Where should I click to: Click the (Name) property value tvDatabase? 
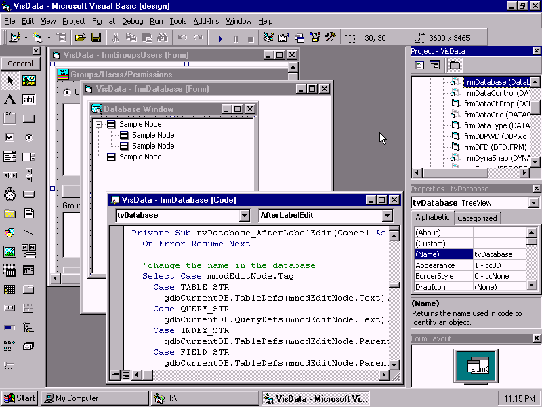(x=499, y=254)
